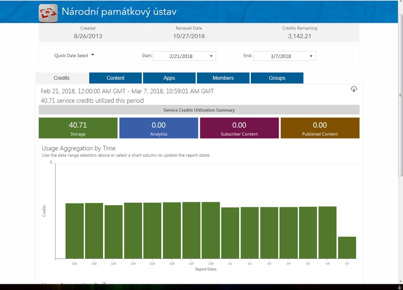Viewport: 403px width, 290px height.
Task: Open the Content tab
Action: coord(115,78)
